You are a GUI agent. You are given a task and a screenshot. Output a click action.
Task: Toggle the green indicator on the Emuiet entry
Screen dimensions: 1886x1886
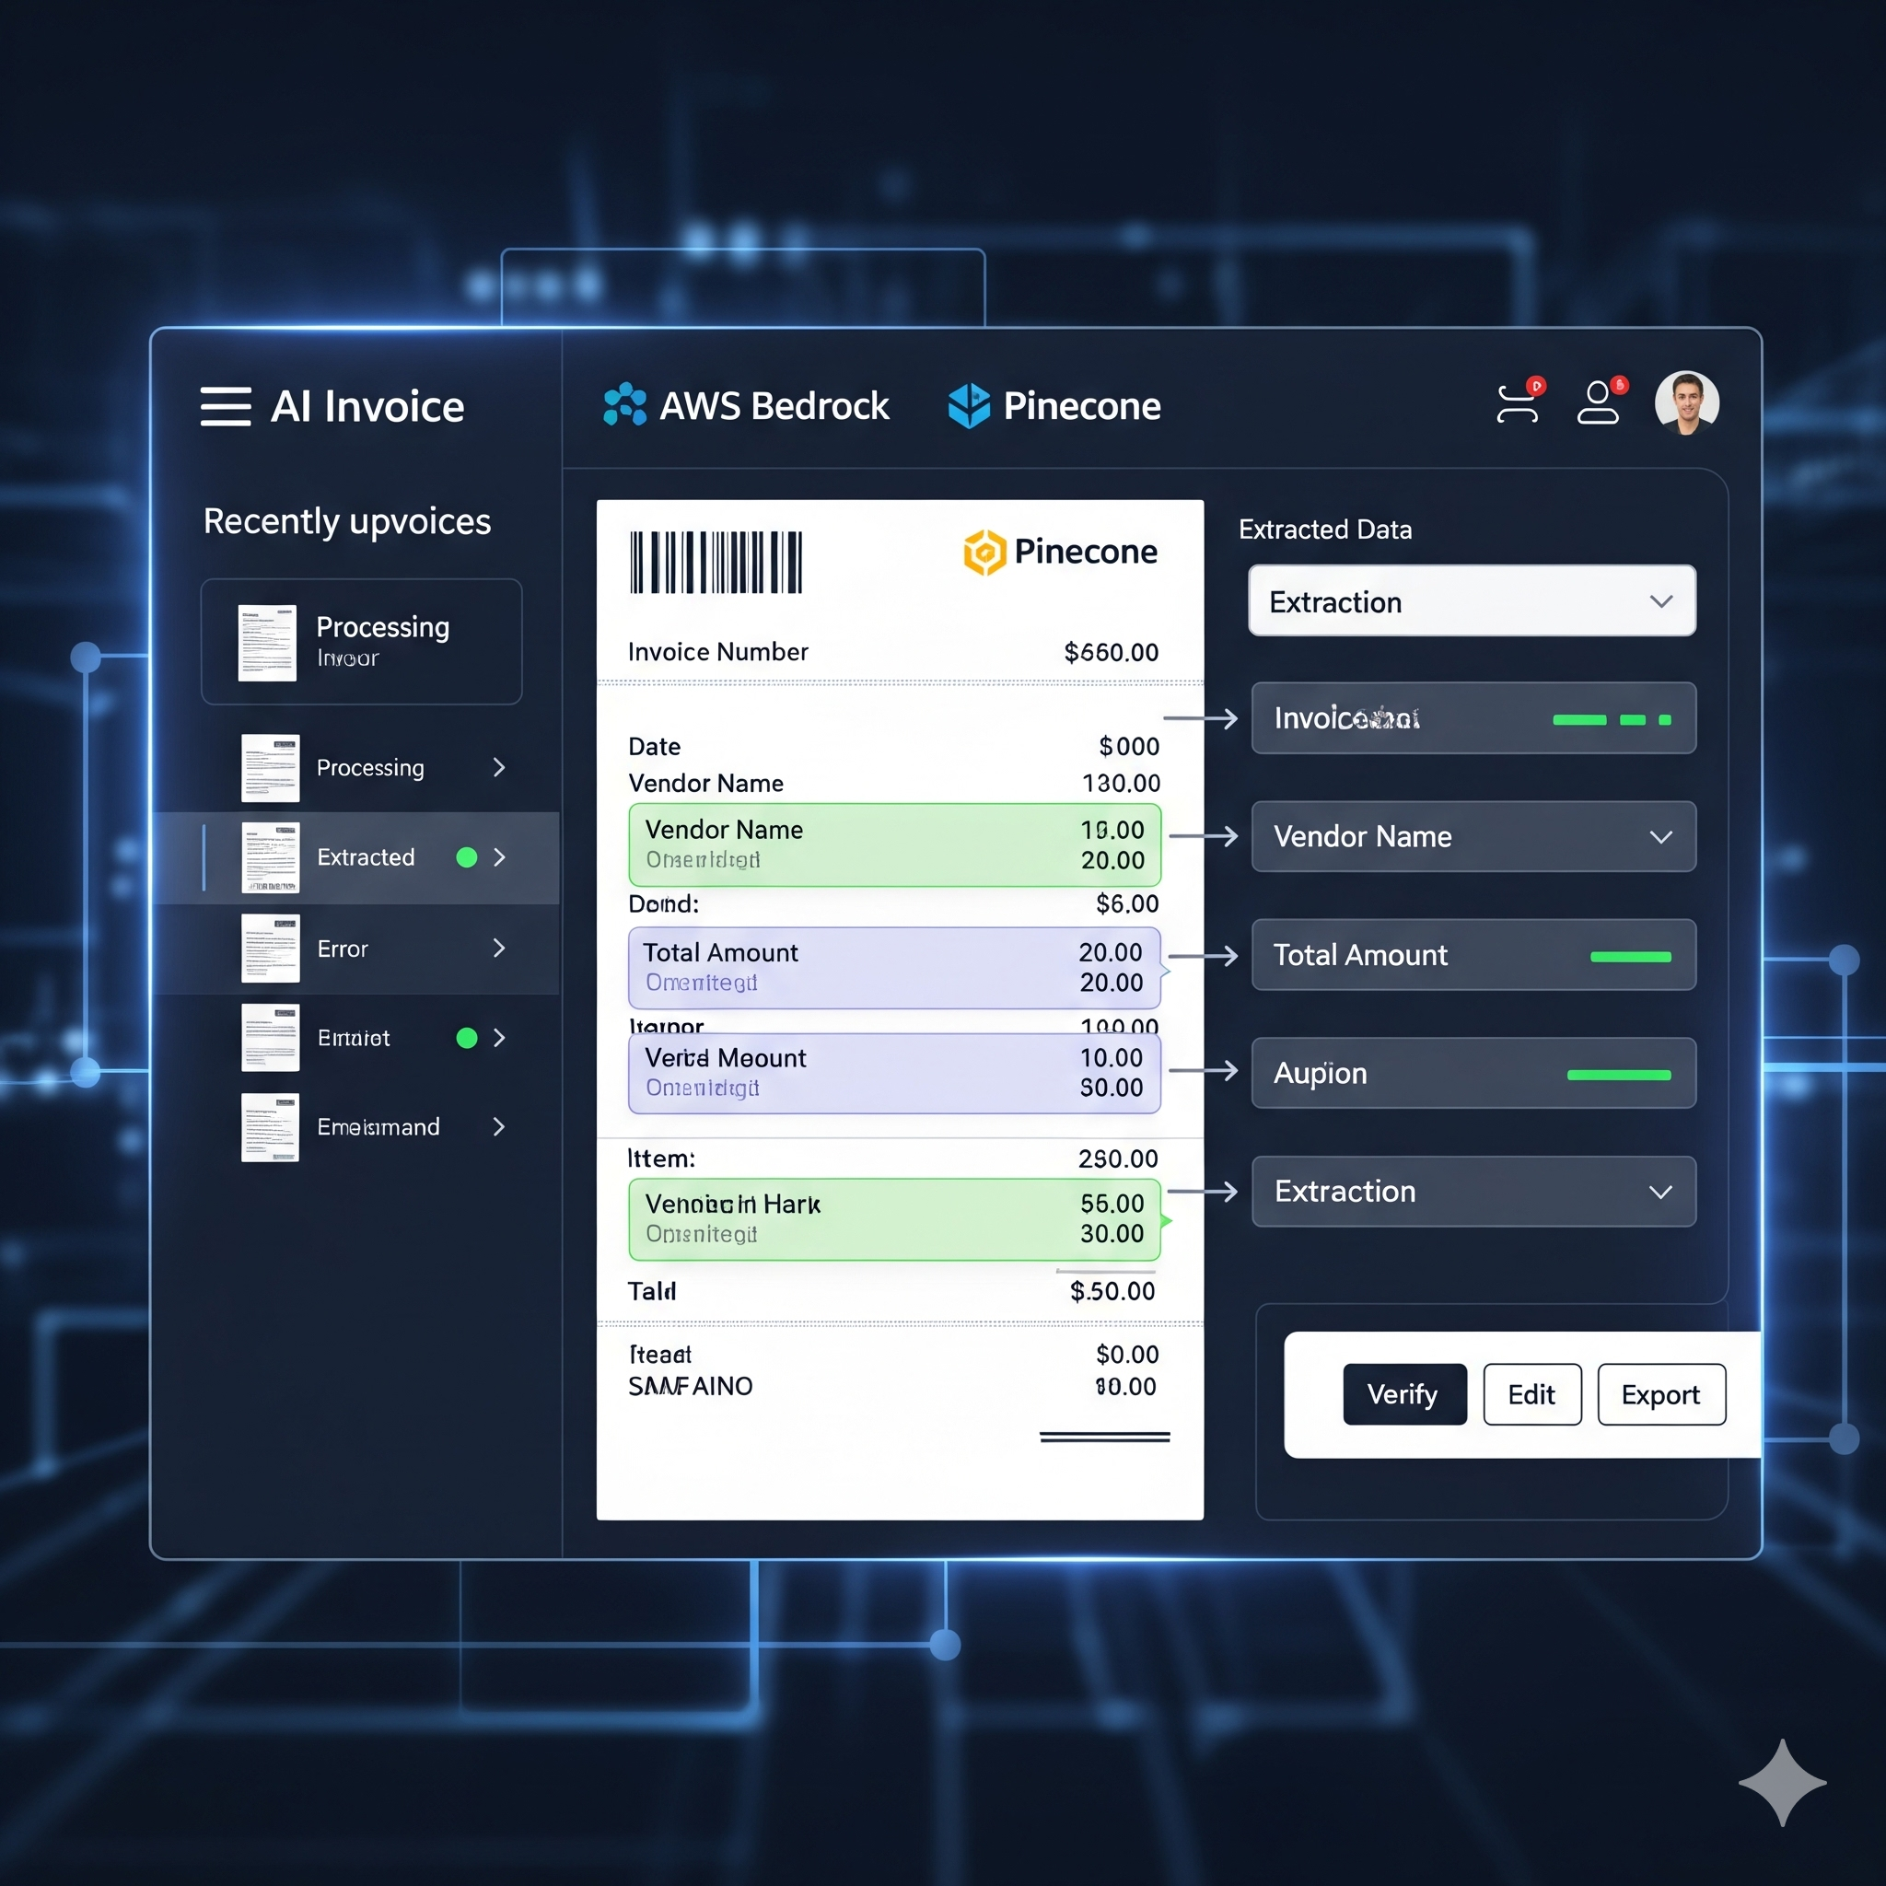[x=466, y=1038]
